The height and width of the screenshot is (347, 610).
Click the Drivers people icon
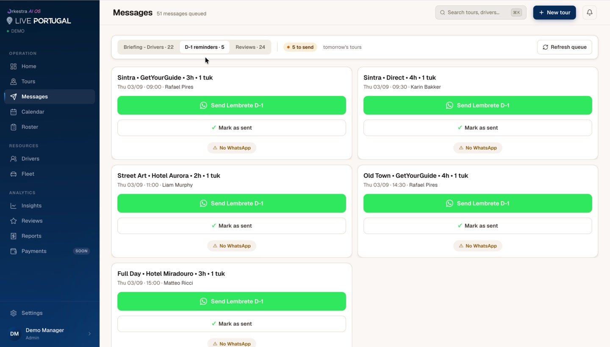tap(14, 159)
